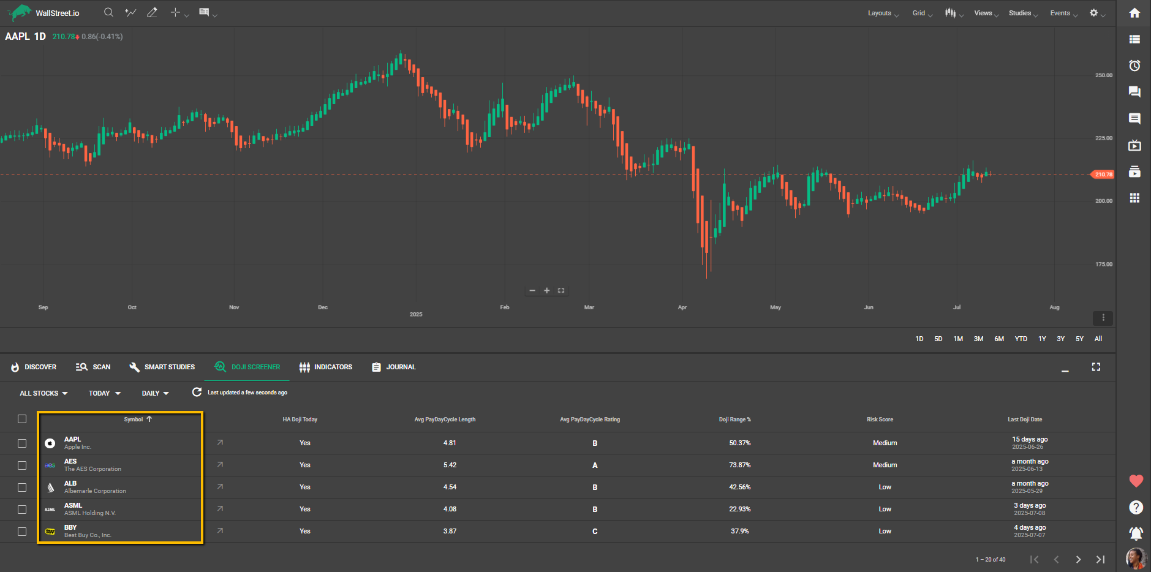This screenshot has height=572, width=1151.
Task: Switch to the SCAN tab
Action: 93,367
